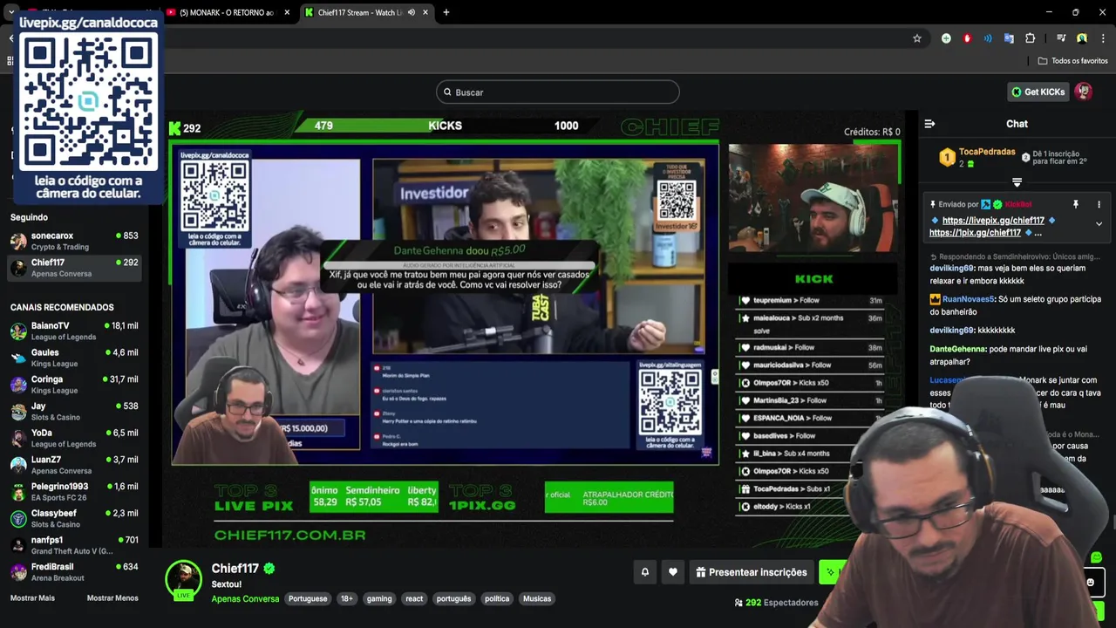
Task: Open the green plus browser extension
Action: click(x=946, y=38)
